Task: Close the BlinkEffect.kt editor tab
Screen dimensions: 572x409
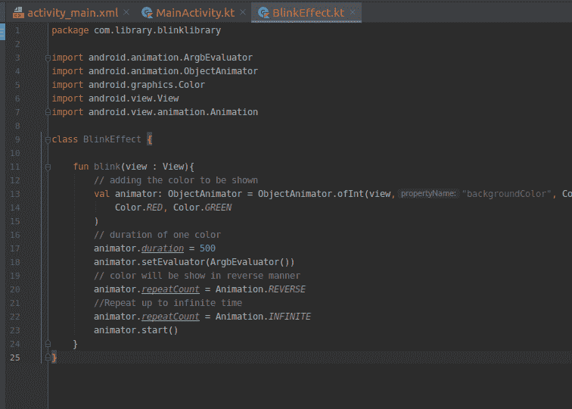Action: click(x=353, y=14)
